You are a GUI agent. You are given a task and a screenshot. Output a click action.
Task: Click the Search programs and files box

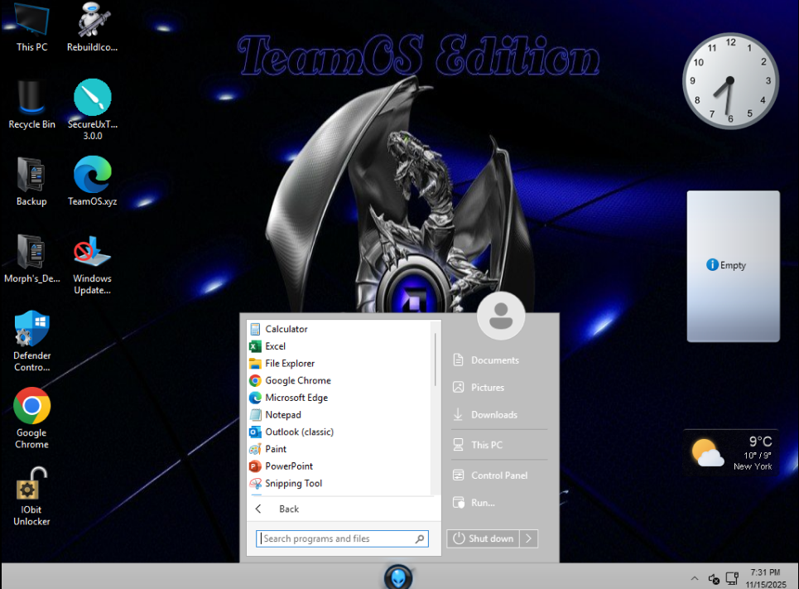tap(337, 538)
